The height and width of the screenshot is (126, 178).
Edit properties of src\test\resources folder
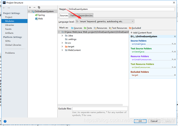coord(173,67)
